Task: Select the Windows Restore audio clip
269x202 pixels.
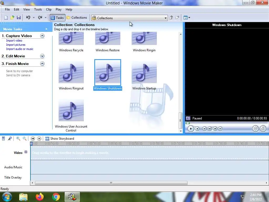Action: point(107,42)
